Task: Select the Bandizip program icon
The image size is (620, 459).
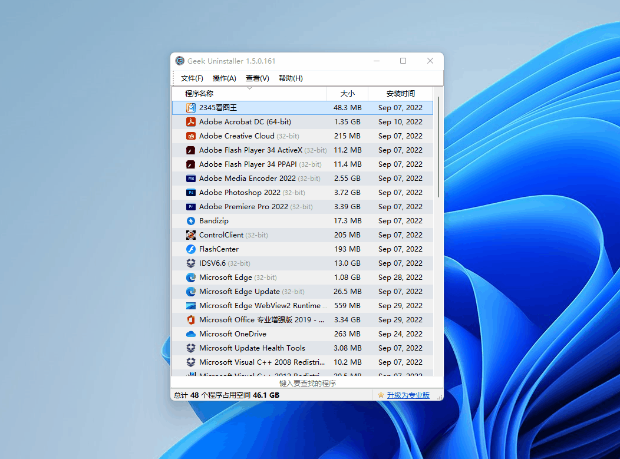Action: pyautogui.click(x=190, y=221)
